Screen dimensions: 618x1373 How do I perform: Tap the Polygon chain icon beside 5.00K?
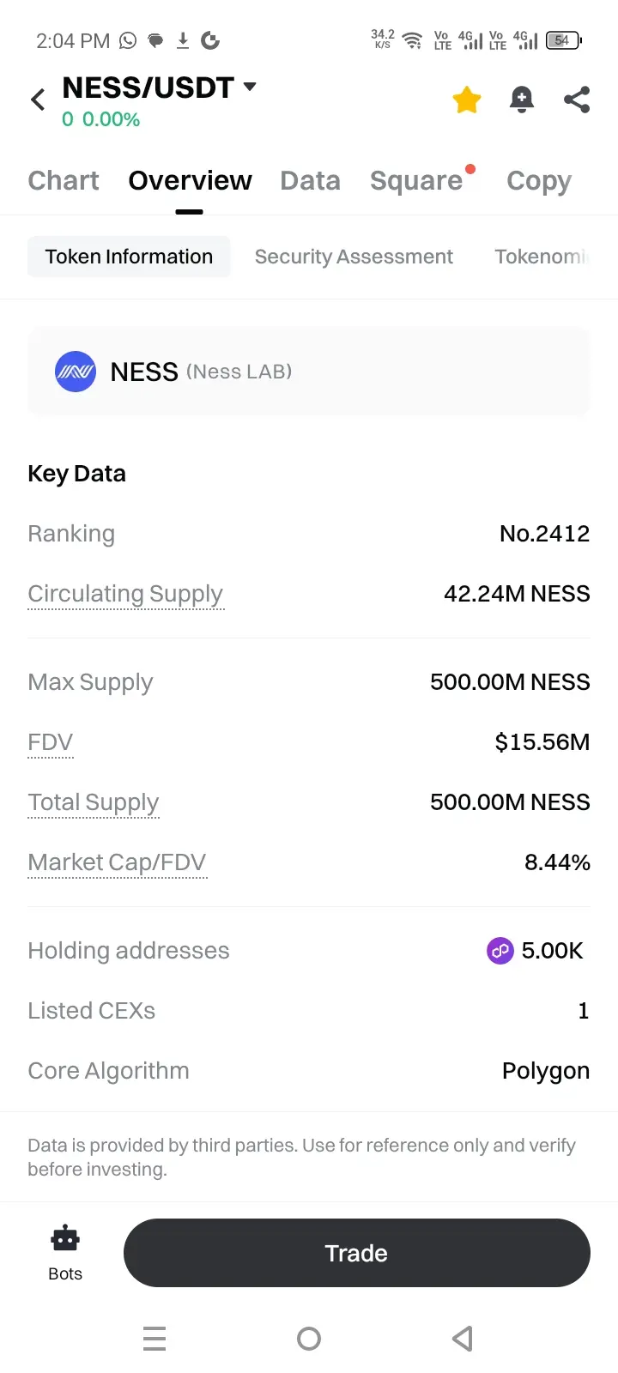pyautogui.click(x=500, y=951)
